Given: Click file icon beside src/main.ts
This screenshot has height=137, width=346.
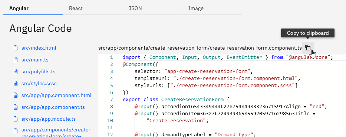Looking at the screenshot, I should tap(16, 60).
